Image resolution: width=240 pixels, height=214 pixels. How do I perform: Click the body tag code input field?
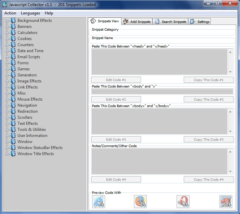click(x=162, y=92)
